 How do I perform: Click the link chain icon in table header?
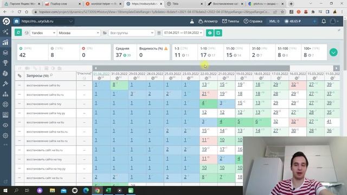pyautogui.click(x=20, y=76)
